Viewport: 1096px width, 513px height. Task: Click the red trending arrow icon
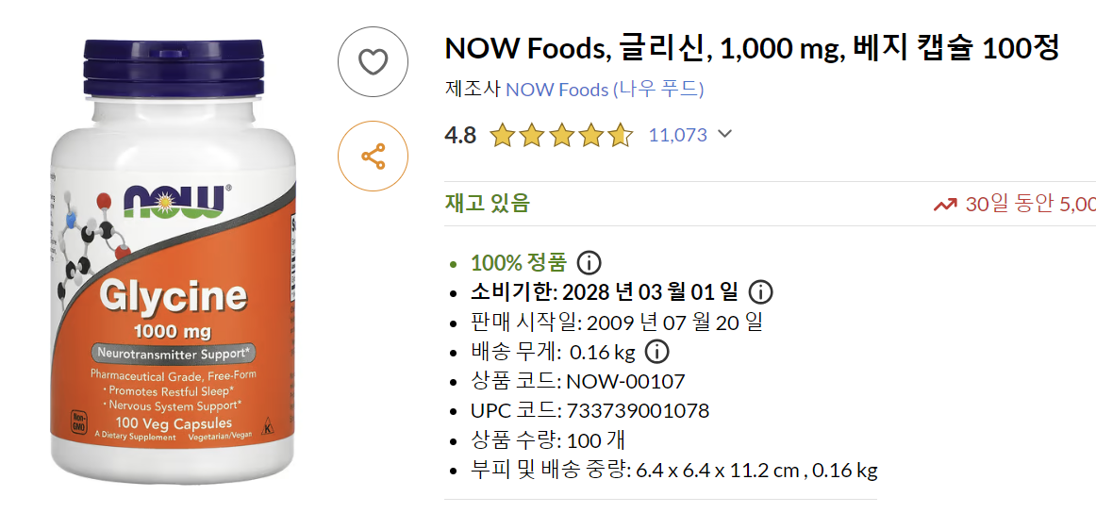pyautogui.click(x=944, y=205)
